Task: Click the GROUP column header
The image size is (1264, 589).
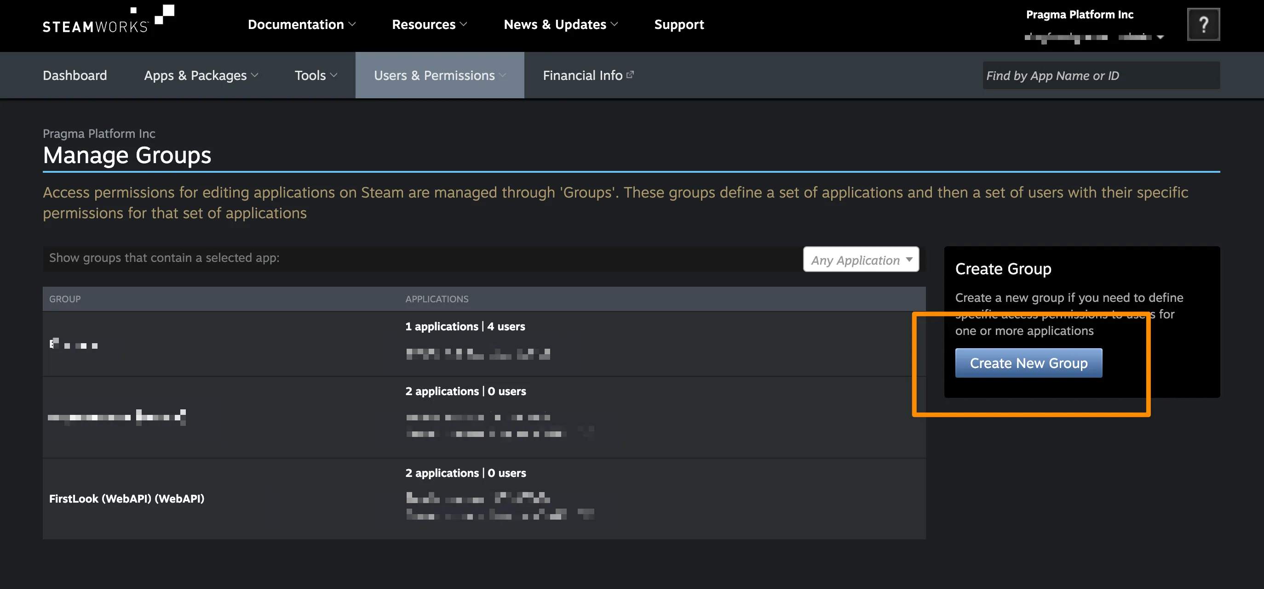Action: (x=65, y=299)
